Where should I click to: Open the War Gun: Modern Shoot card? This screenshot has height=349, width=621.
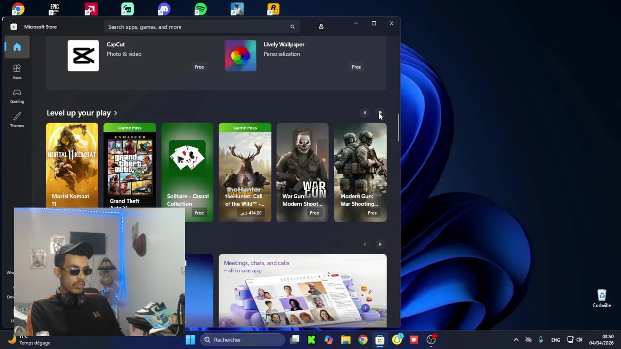pos(302,172)
